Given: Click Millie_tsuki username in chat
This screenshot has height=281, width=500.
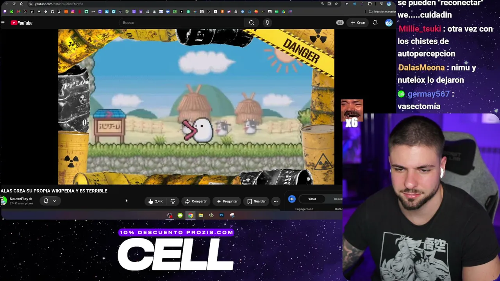Looking at the screenshot, I should click(x=420, y=29).
